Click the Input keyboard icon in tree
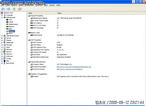 point(5,47)
